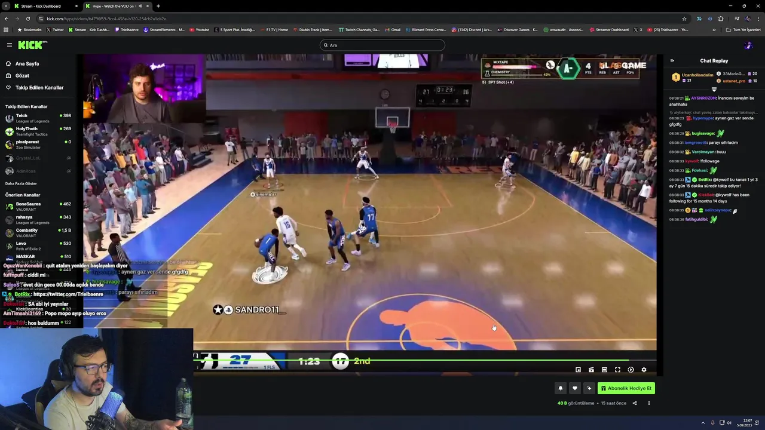
Task: Switch to Stream - Kick Dashboard tab
Action: click(x=47, y=6)
